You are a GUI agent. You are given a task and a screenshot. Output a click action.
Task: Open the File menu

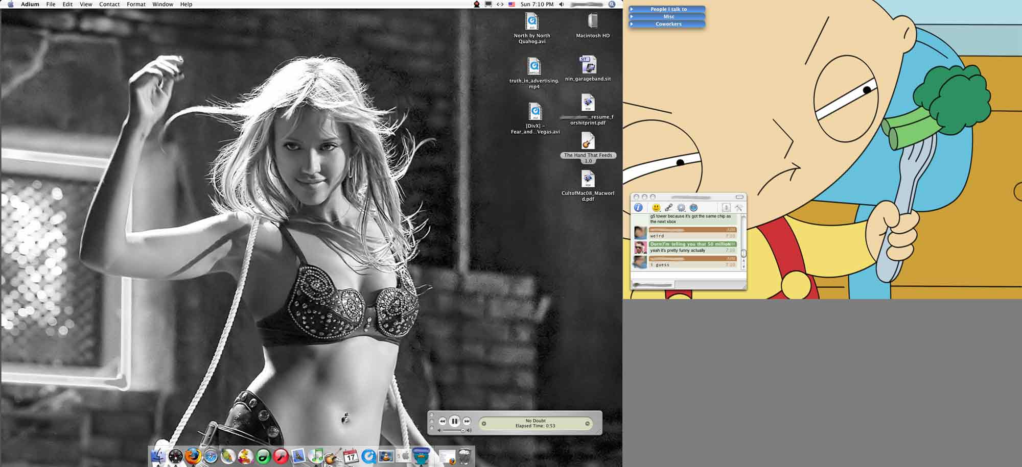(x=51, y=4)
